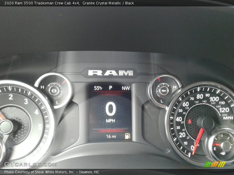Tap the Granite Crystal Metallic / Black text
Screen dimensions: 234x175
pos(108,3)
